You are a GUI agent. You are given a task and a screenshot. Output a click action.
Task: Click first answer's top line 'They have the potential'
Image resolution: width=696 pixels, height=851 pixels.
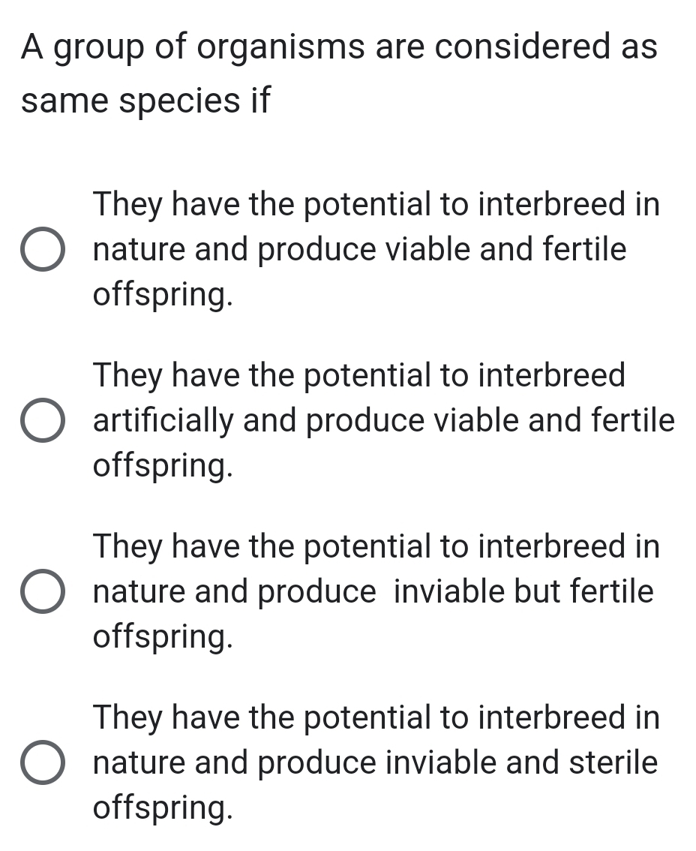point(376,204)
